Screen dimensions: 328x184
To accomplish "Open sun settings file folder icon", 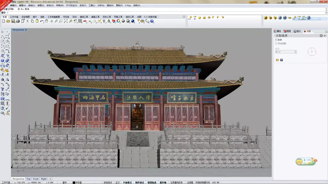I will click(x=277, y=60).
